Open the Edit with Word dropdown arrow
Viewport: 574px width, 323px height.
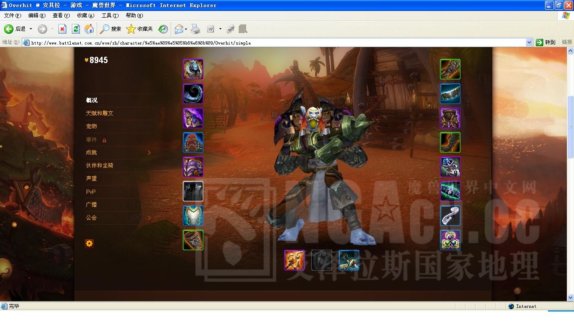(220, 29)
